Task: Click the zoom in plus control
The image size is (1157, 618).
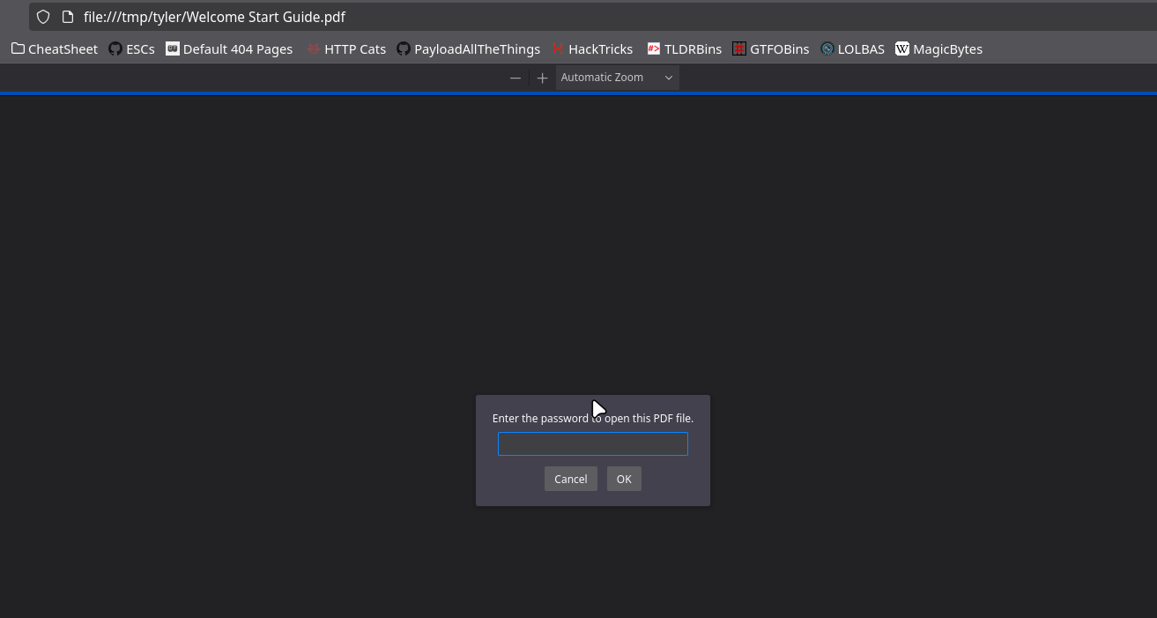Action: (542, 78)
